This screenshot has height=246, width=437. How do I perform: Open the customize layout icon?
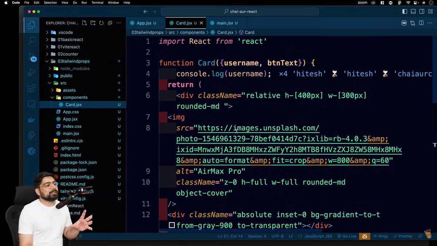tap(430, 12)
